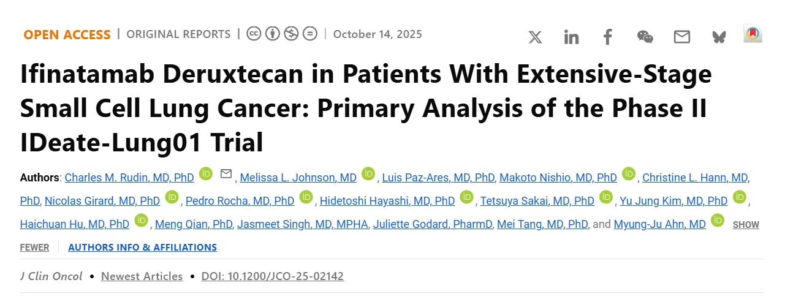Click the Crossmark bookmark badge

coord(753,34)
